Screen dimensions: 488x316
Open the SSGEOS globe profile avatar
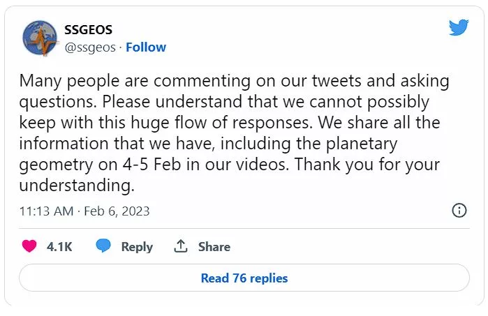pyautogui.click(x=40, y=38)
